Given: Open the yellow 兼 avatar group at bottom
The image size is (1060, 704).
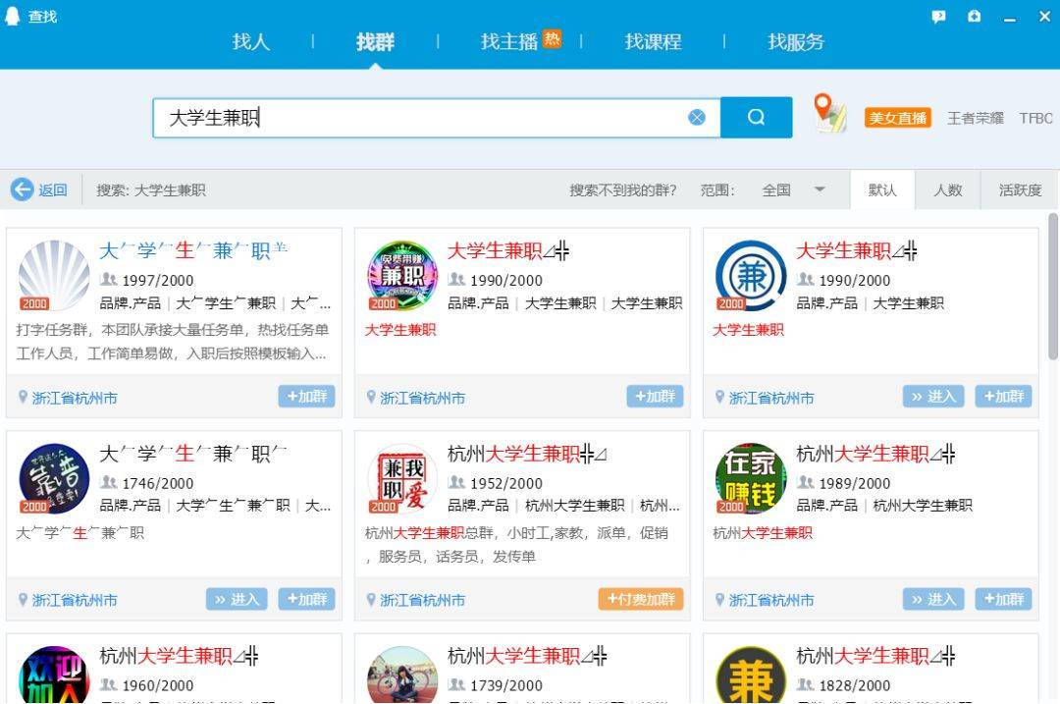Looking at the screenshot, I should tap(751, 675).
